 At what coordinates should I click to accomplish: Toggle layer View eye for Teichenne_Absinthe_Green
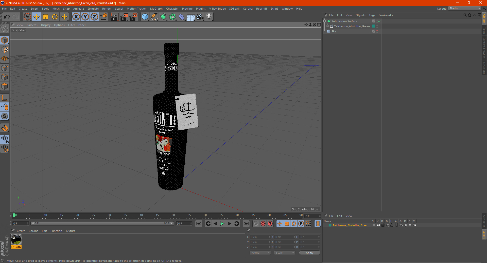click(x=378, y=225)
